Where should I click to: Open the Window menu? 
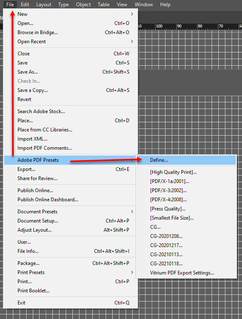pos(144,5)
